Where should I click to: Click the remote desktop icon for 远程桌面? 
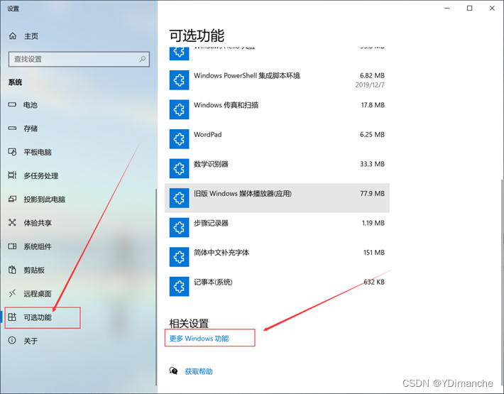(12, 293)
